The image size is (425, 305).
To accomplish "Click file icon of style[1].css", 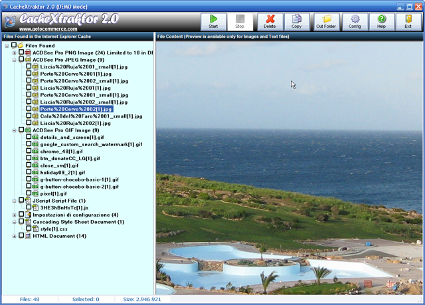I will point(35,229).
